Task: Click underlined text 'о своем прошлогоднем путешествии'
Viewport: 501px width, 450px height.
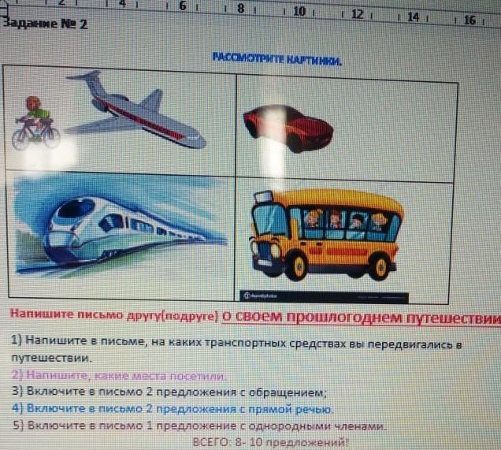Action: point(361,317)
